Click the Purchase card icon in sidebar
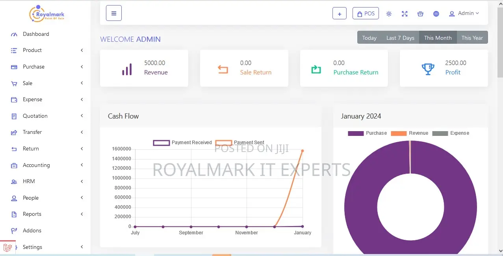Screen dimensions: 503x256 click(14, 67)
